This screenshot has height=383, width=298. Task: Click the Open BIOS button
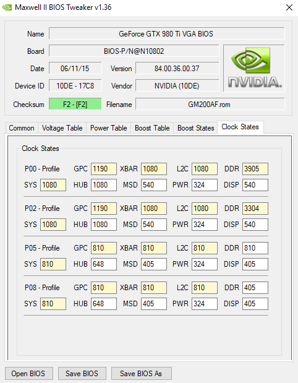click(29, 374)
